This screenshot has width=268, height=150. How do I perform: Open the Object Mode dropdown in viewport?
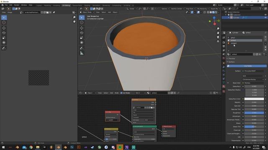coord(87,12)
